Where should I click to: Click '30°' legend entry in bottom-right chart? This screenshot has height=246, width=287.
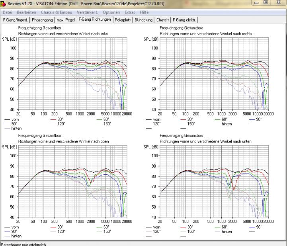(x=187, y=227)
